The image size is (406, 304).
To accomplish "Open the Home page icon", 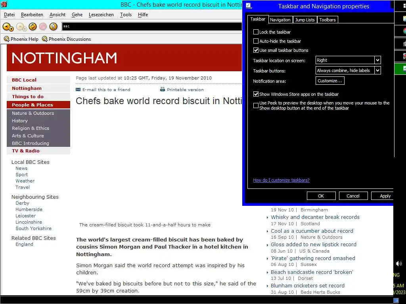I will pos(54,27).
